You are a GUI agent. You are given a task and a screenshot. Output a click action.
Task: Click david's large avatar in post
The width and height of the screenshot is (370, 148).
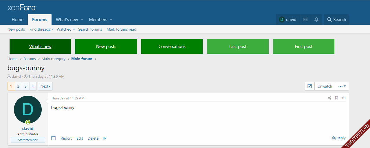(x=28, y=110)
